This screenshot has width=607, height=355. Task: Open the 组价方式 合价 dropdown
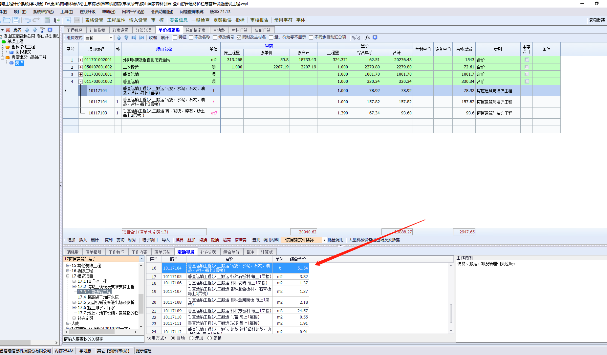click(x=111, y=38)
